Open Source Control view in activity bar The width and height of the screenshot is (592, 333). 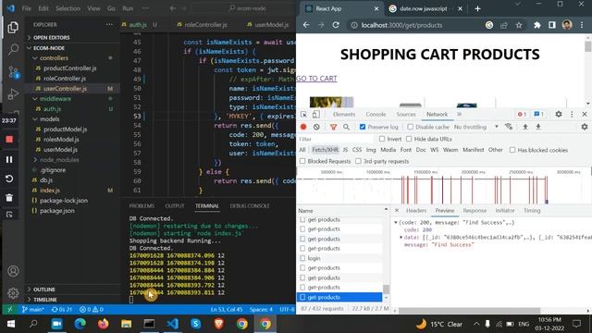pos(14,72)
